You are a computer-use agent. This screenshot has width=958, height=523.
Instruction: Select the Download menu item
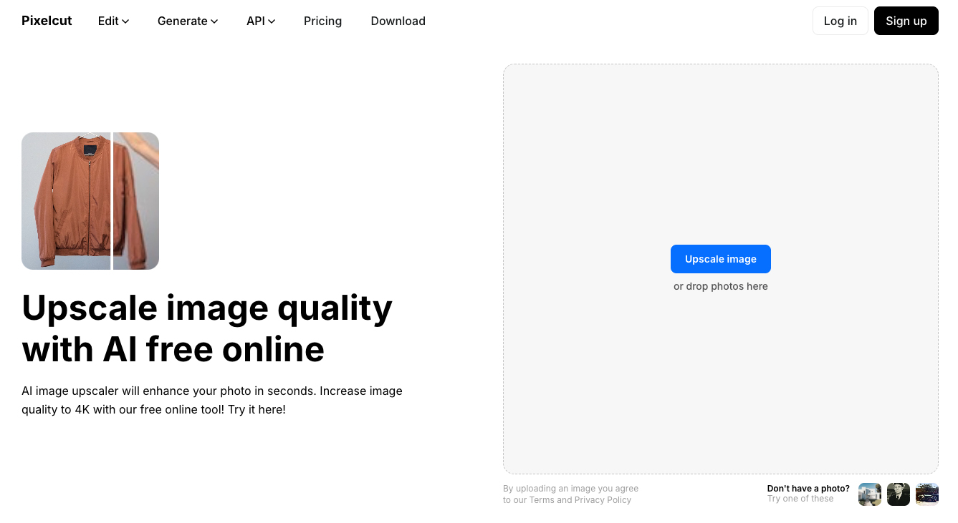click(x=398, y=21)
